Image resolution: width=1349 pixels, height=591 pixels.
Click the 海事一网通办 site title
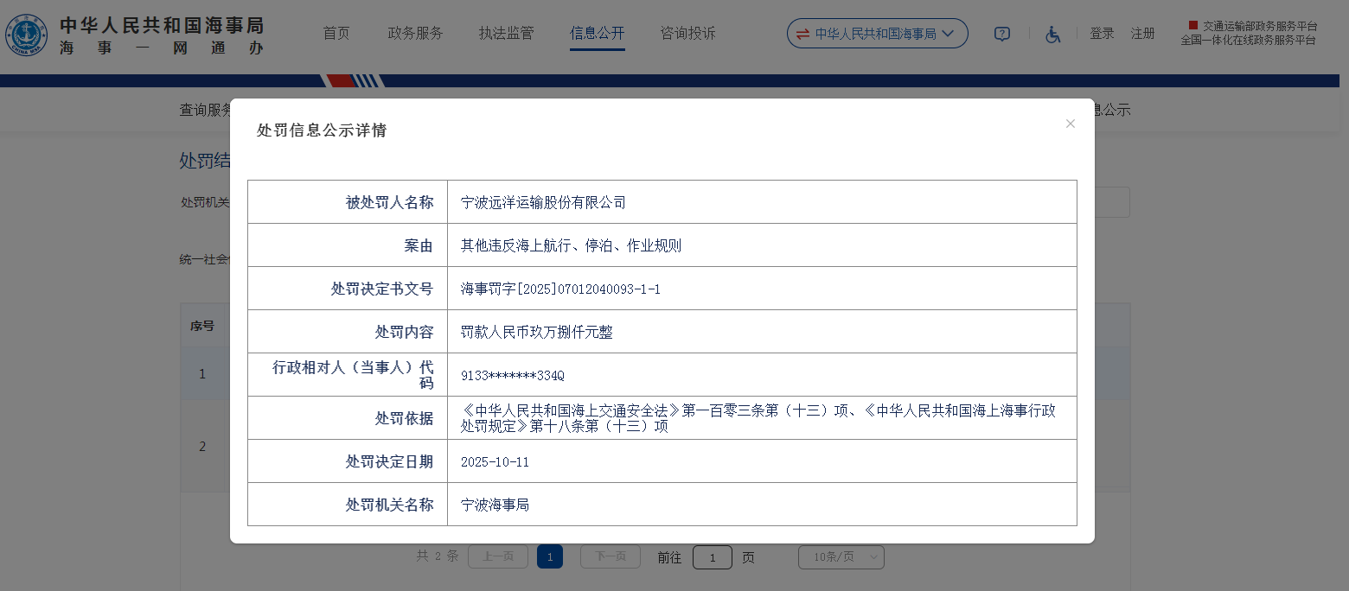(x=162, y=48)
